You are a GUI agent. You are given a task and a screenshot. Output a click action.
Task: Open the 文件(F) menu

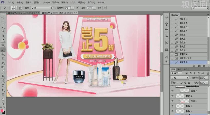(11, 3)
